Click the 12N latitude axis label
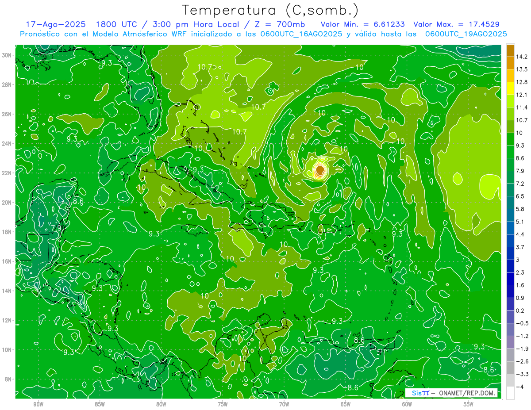The height and width of the screenshot is (410, 531). tap(7, 320)
